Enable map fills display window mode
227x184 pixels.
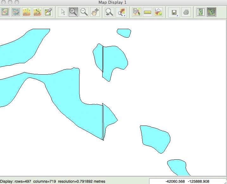[x=211, y=12]
